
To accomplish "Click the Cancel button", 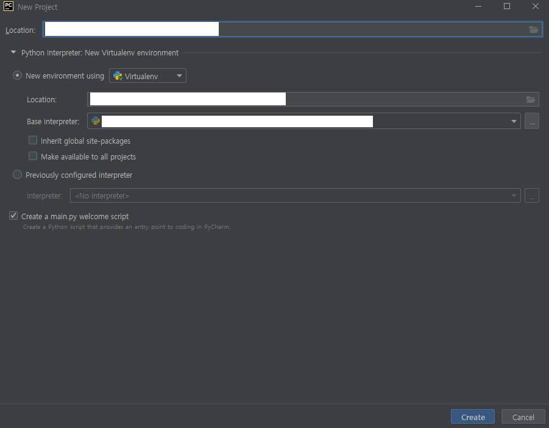I will [523, 417].
